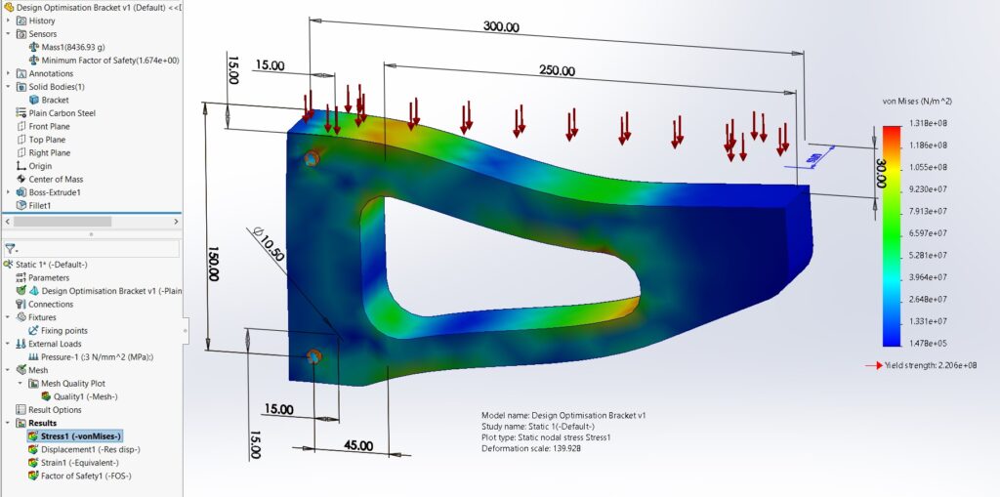
Task: Click the von Mises color legend bar
Action: [891, 235]
